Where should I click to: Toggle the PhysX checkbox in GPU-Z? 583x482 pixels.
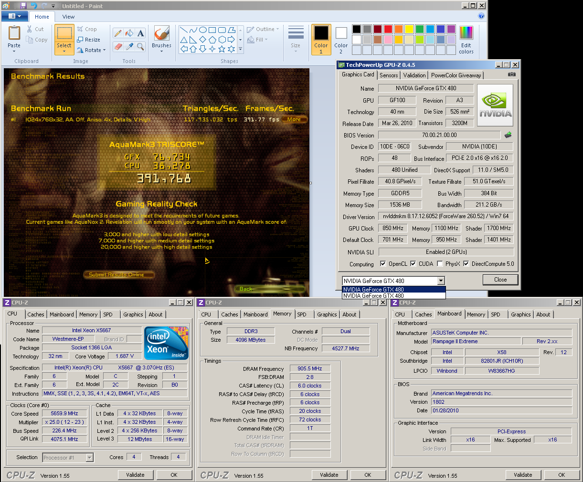[440, 263]
